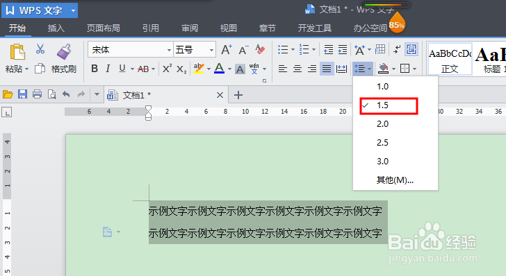Select line spacing 1.0
Image resolution: width=506 pixels, height=276 pixels.
pyautogui.click(x=395, y=87)
